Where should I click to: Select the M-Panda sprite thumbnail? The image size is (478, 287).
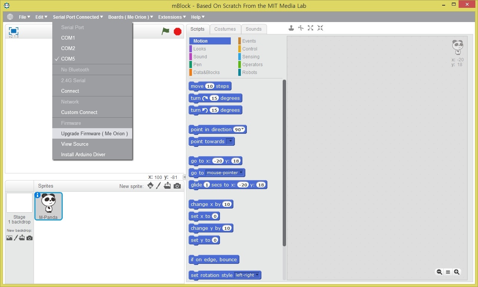[49, 206]
